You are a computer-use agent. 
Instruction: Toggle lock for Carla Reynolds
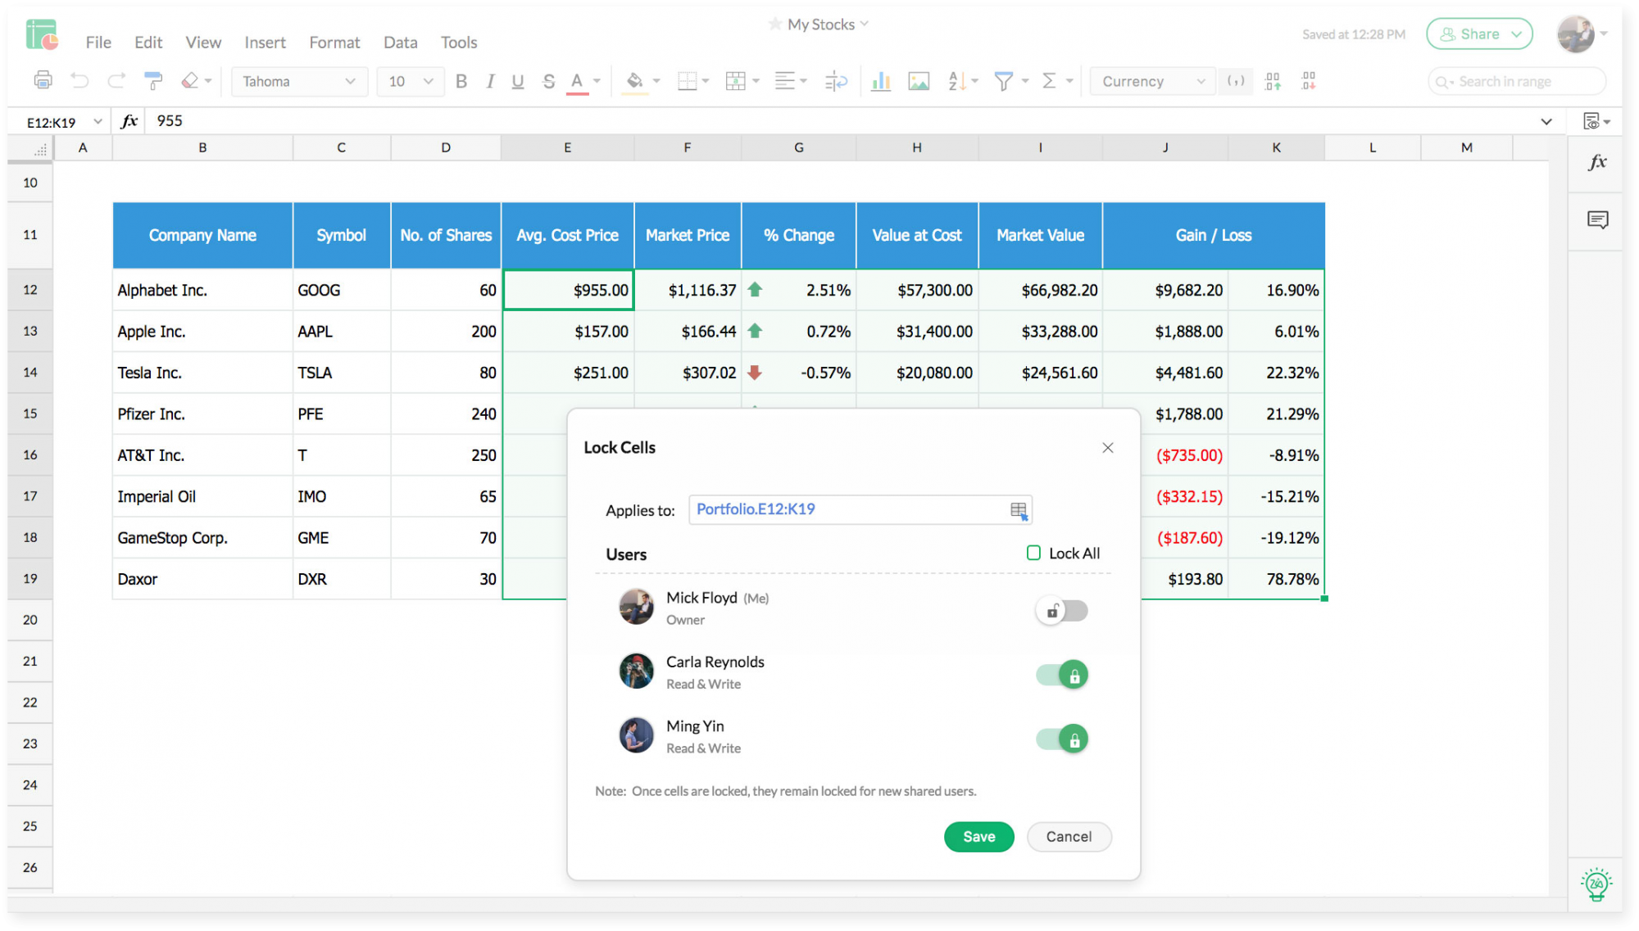[x=1063, y=675]
